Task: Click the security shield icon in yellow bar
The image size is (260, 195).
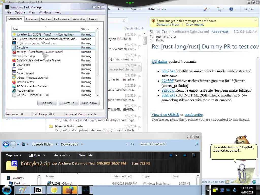Action: coord(153,21)
